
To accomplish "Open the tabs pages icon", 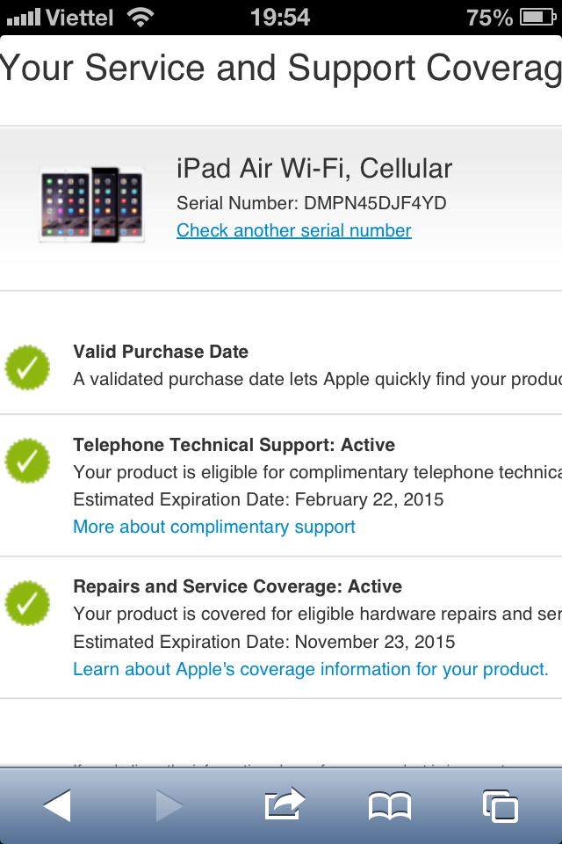I will coord(501,806).
